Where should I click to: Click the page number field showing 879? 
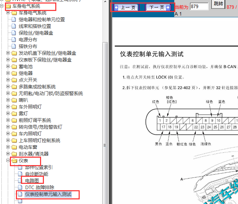point(199,6)
